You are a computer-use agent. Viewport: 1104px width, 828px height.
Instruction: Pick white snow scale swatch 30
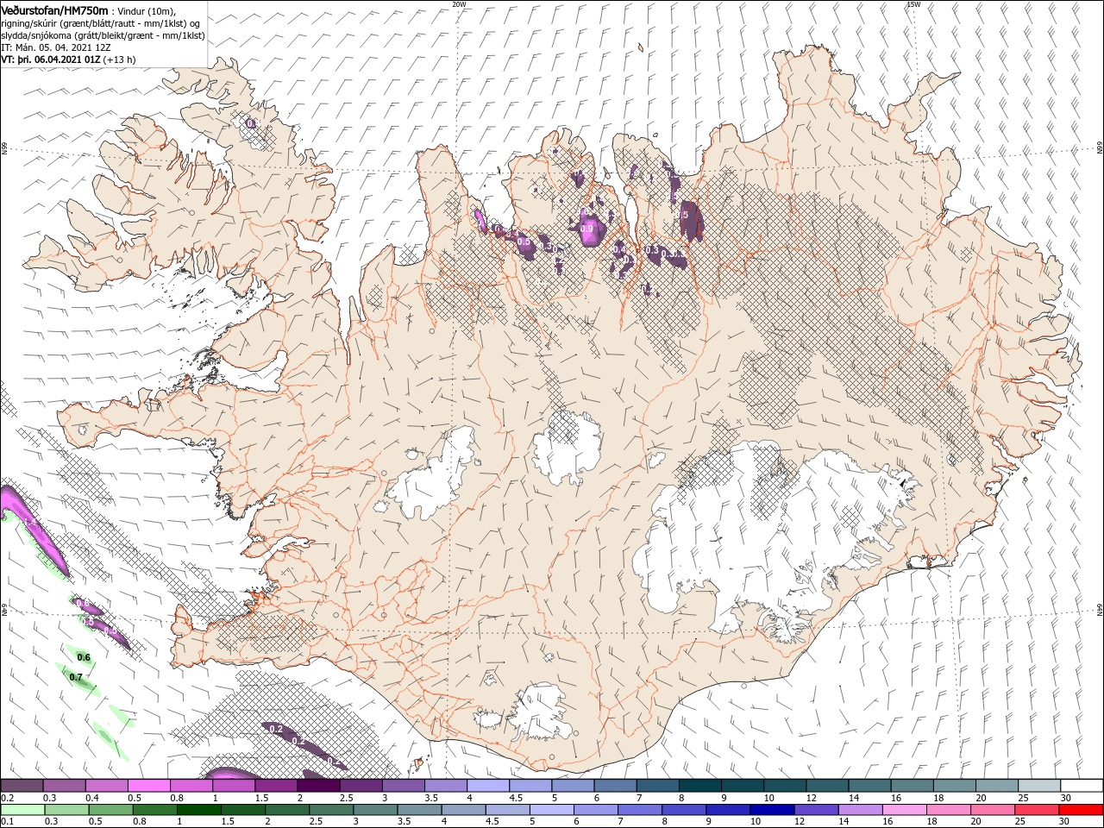[1082, 786]
